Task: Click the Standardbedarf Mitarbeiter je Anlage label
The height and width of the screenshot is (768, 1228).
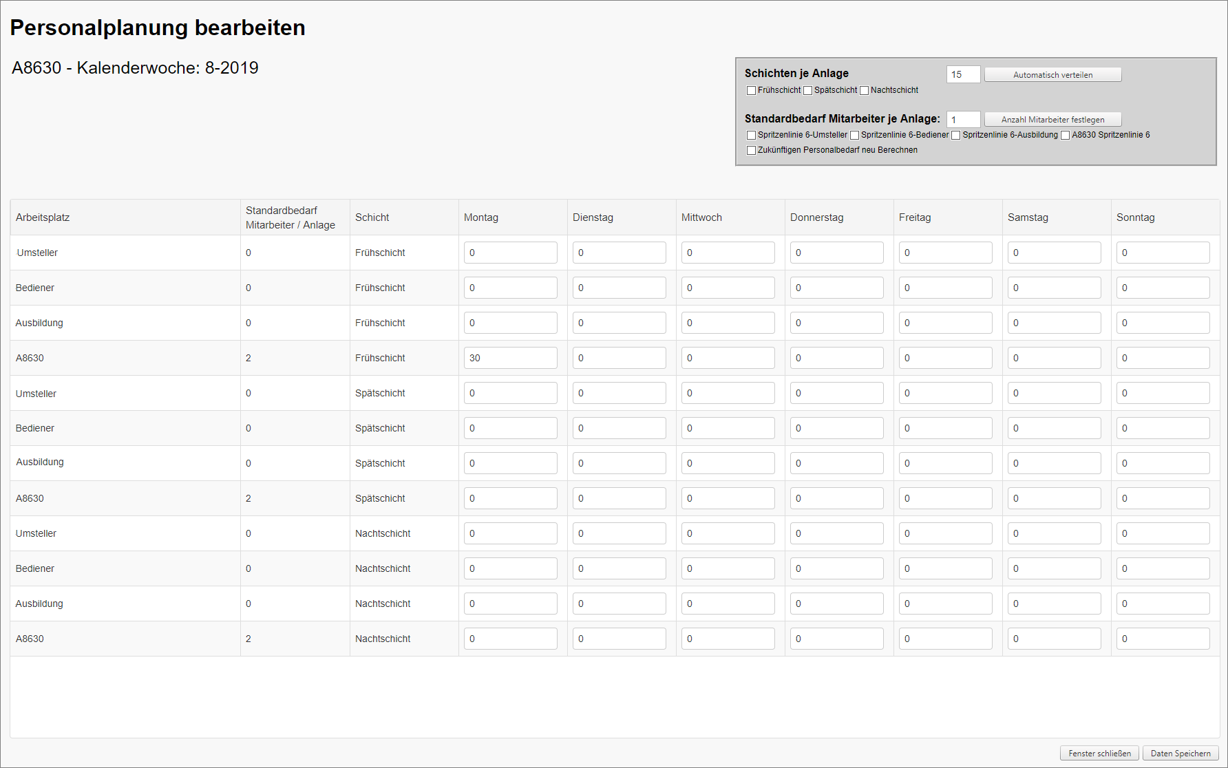Action: coord(843,118)
